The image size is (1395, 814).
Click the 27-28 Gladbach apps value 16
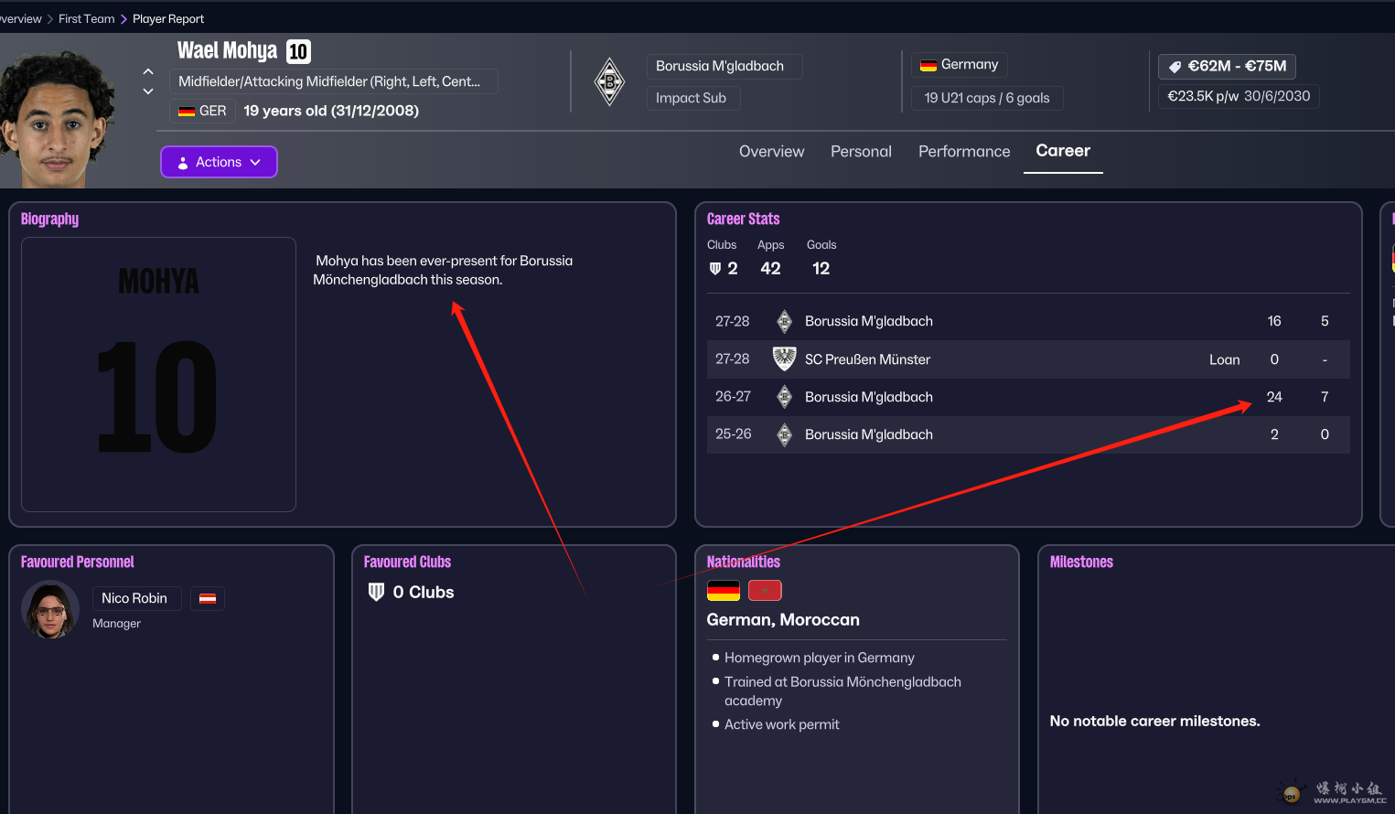tap(1274, 321)
